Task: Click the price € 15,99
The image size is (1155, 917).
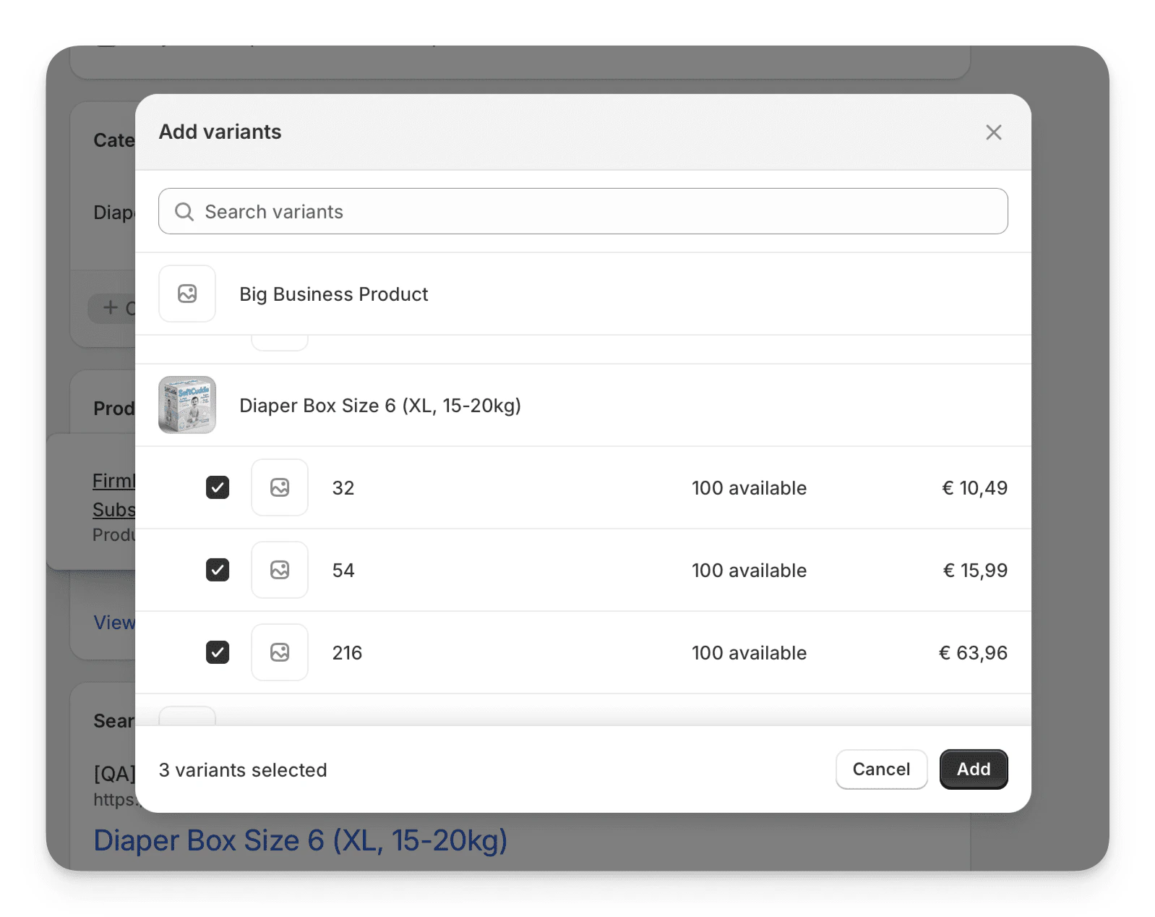Action: click(x=975, y=571)
